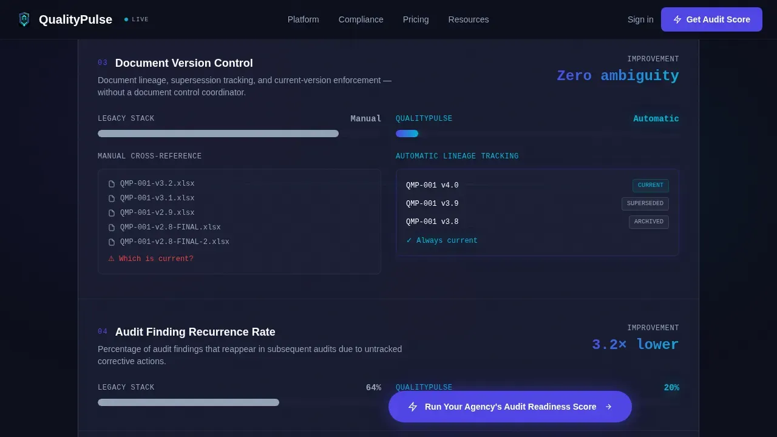Click the Zero ambiguity improvement text
Screen dimensions: 777x437
pyautogui.click(x=618, y=76)
